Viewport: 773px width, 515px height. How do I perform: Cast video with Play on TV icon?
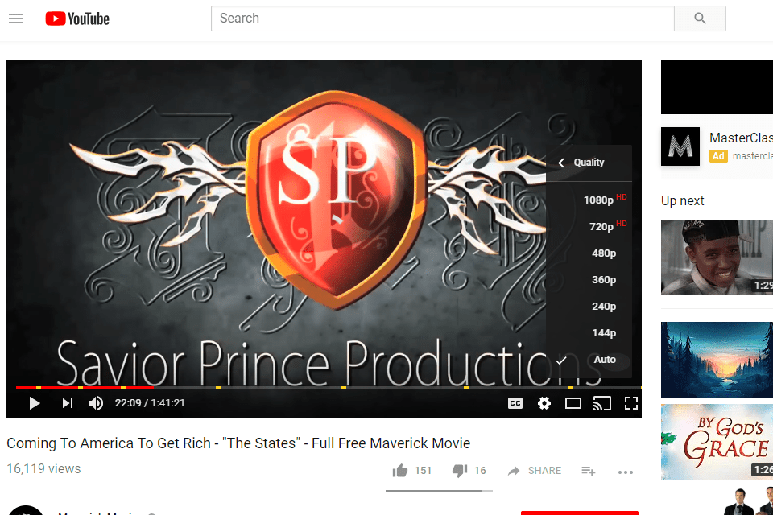(x=602, y=403)
